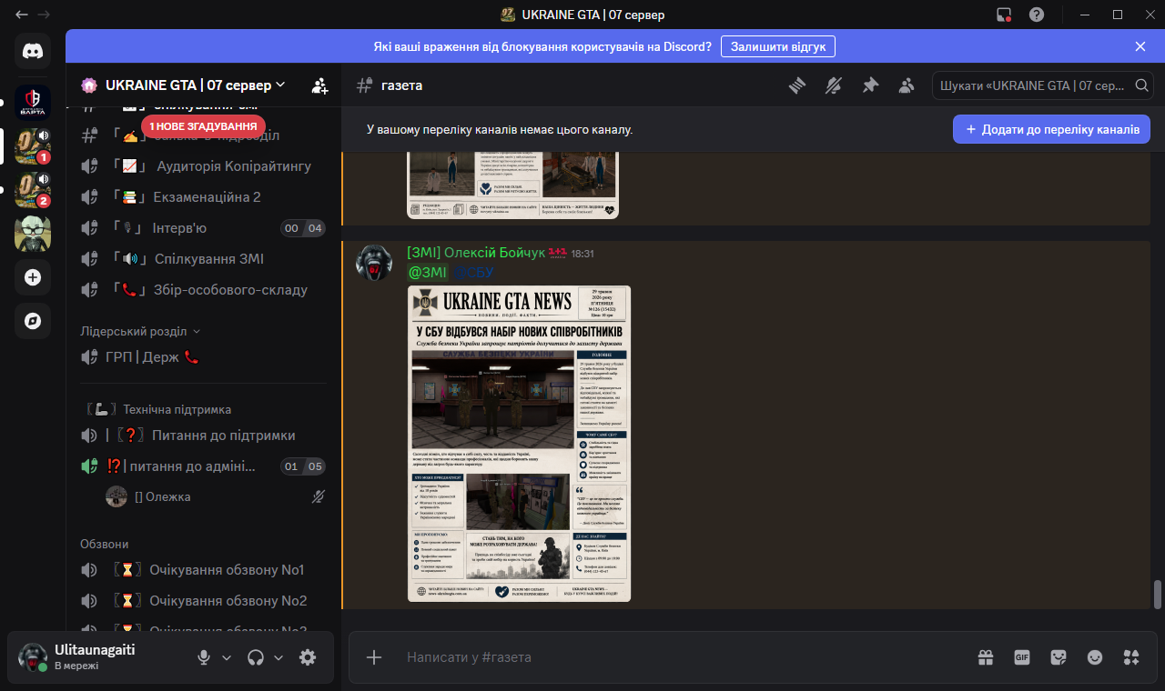Click the газета channel title
This screenshot has width=1165, height=691.
401,85
